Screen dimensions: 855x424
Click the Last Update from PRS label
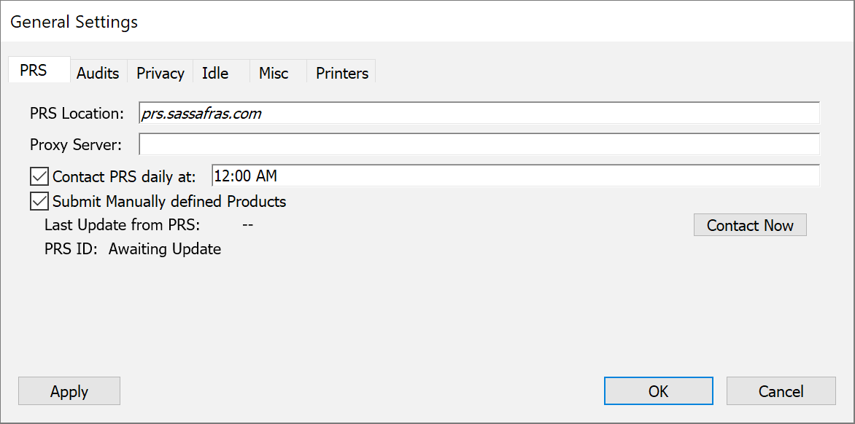(122, 225)
